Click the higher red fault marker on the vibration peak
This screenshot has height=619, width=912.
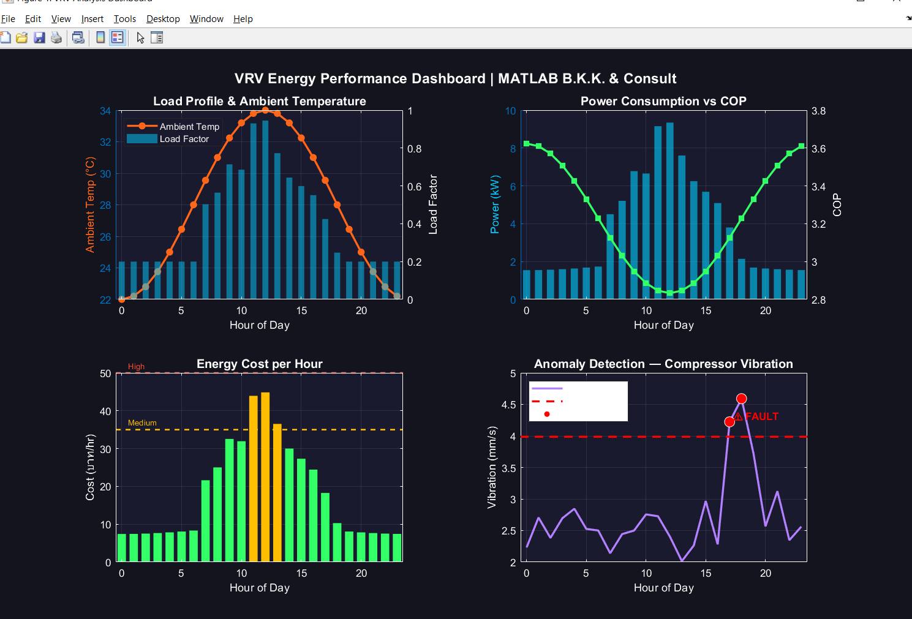click(x=741, y=399)
